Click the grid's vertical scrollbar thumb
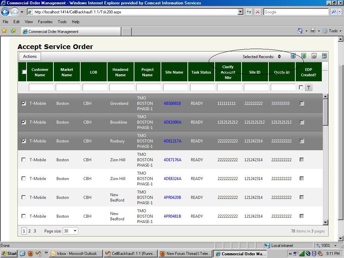 pos(325,112)
